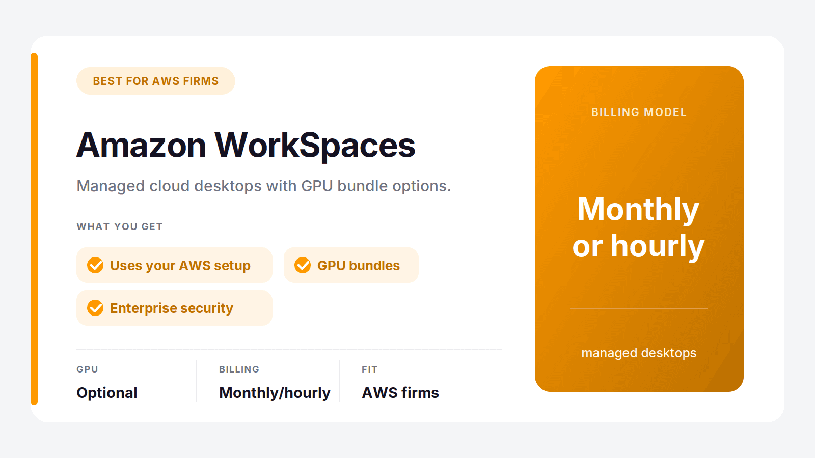This screenshot has width=815, height=458.
Task: Click the AWS firms fit value
Action: pyautogui.click(x=400, y=393)
